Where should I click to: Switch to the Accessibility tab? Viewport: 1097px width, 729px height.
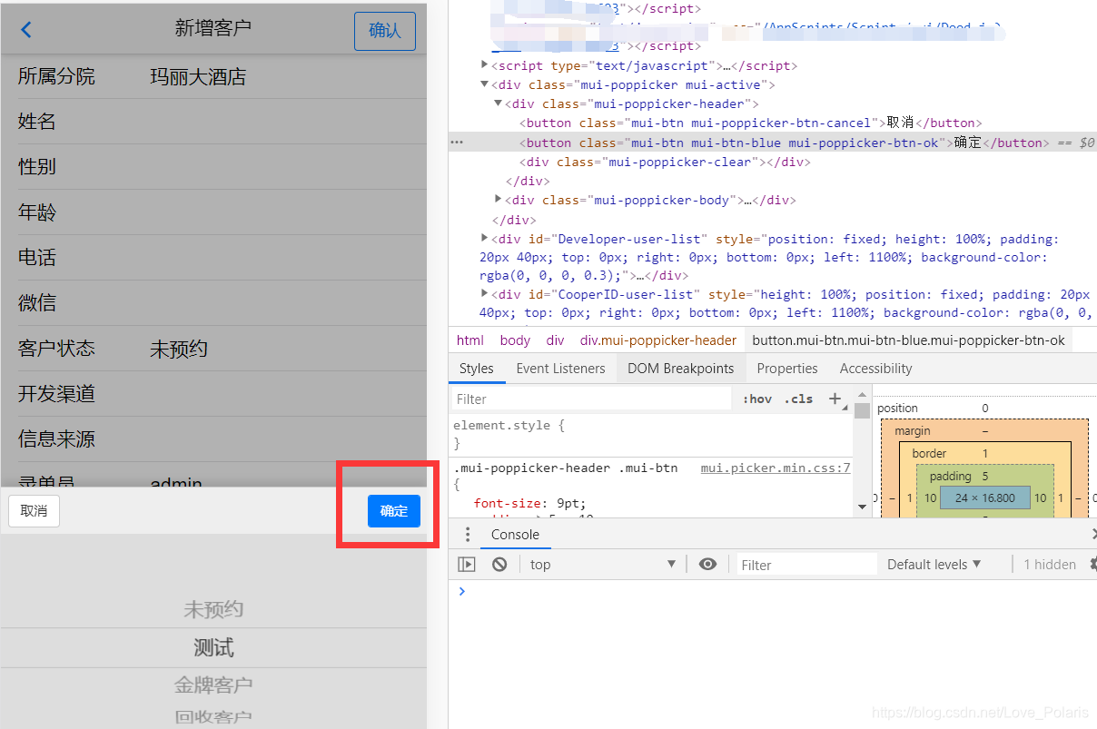pos(875,369)
